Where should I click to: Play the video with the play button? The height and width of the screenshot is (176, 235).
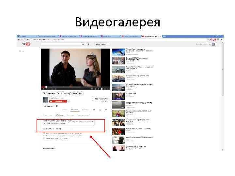(x=44, y=89)
